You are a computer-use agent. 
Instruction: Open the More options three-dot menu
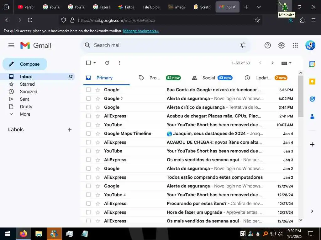click(120, 63)
